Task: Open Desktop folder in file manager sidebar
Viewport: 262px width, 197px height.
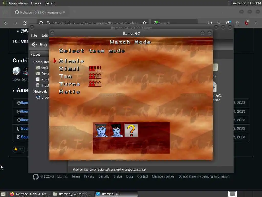Action: coord(42,74)
